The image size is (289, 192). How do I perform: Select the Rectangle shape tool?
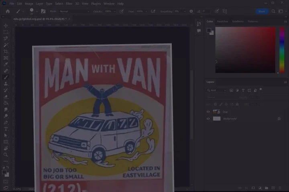point(6,142)
